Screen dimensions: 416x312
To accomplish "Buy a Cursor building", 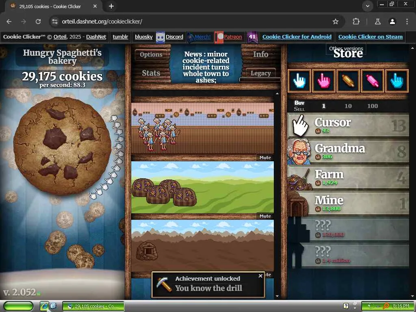I will [348, 125].
